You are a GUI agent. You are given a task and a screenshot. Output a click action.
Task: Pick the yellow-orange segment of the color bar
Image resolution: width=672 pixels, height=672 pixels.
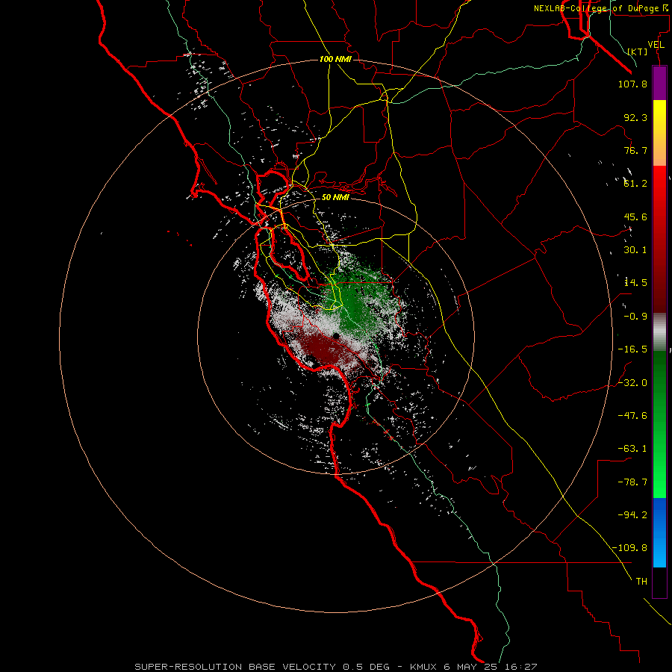[659, 133]
